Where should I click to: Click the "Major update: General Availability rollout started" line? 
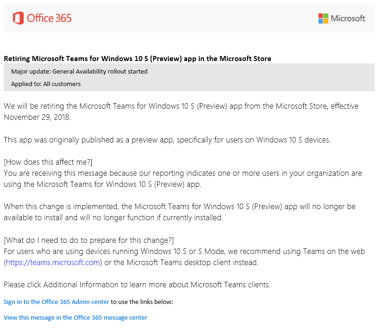click(79, 72)
